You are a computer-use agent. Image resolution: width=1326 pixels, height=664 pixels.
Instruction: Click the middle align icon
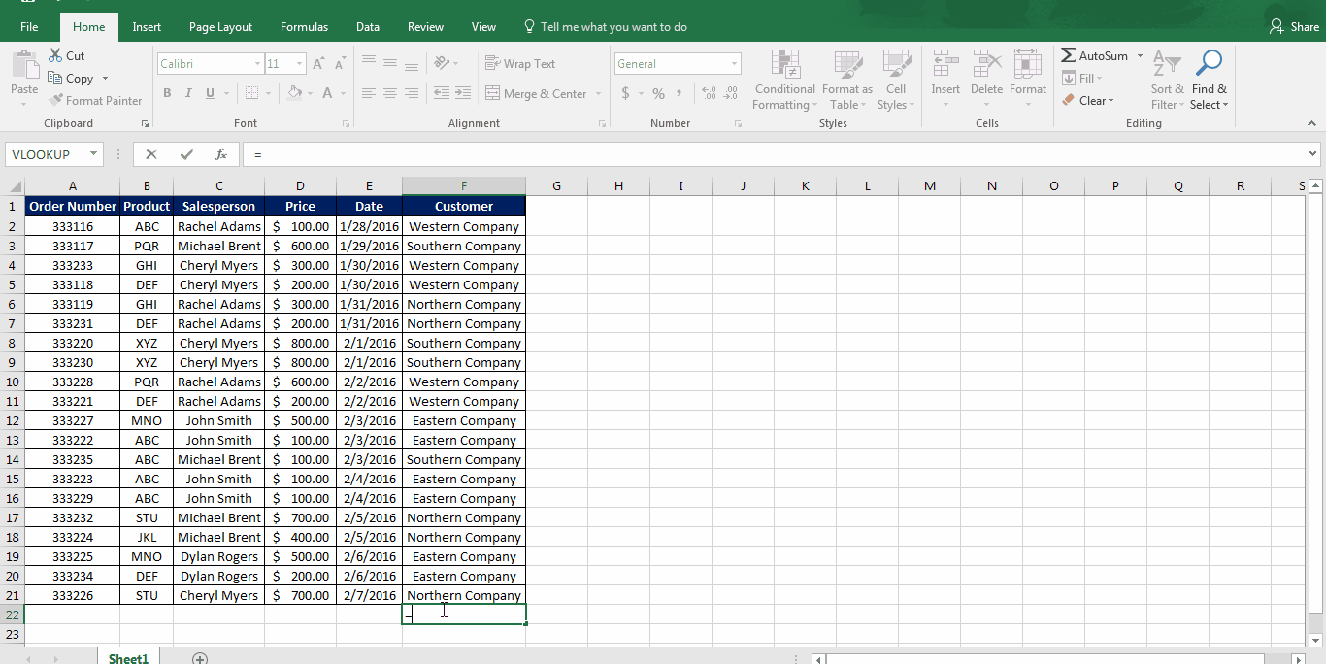(x=390, y=63)
